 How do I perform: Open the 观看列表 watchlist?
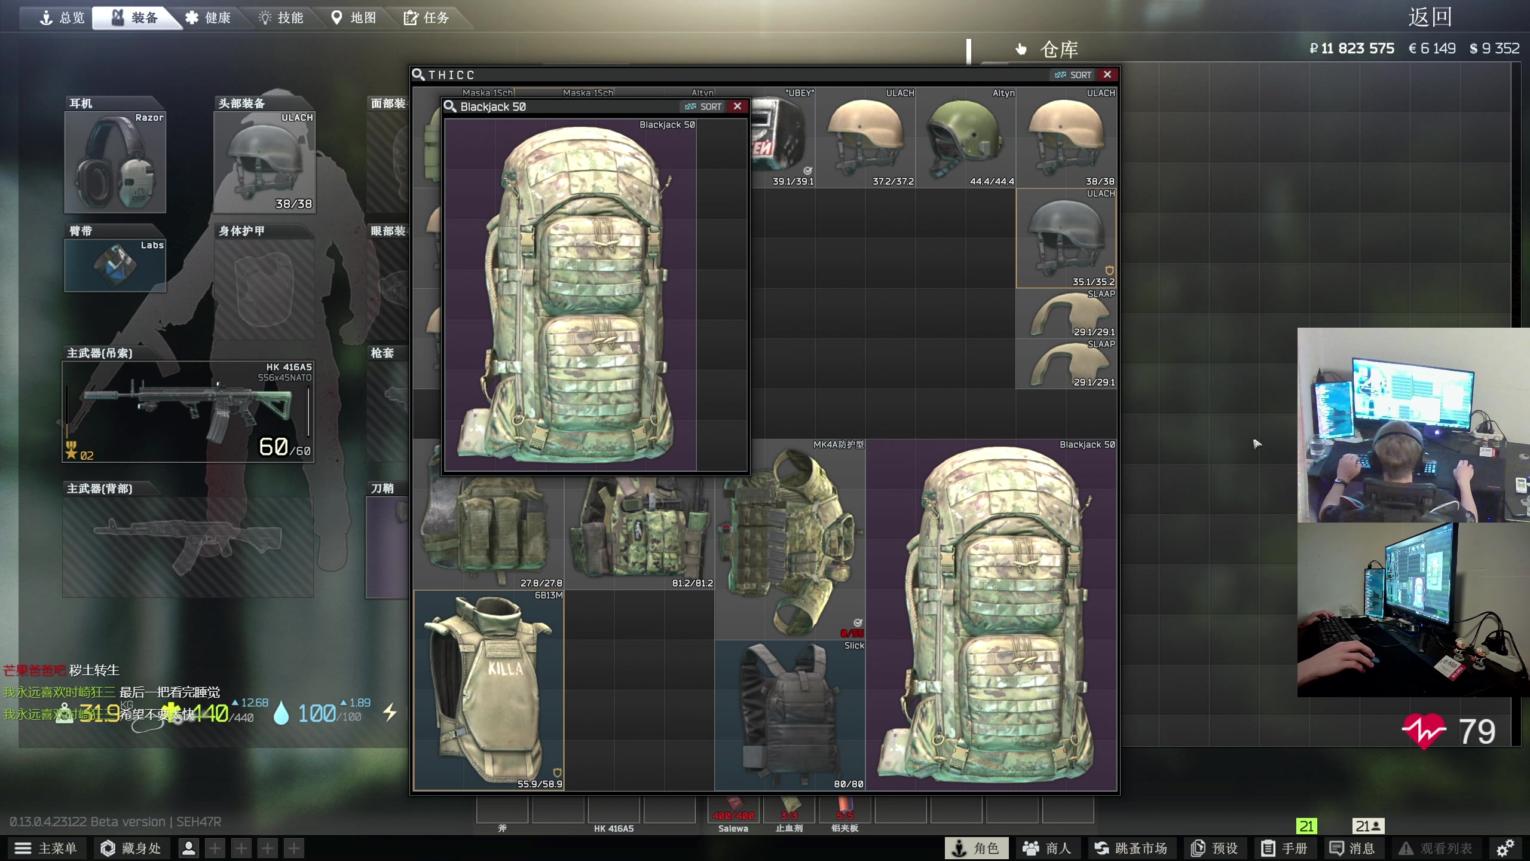tap(1436, 848)
